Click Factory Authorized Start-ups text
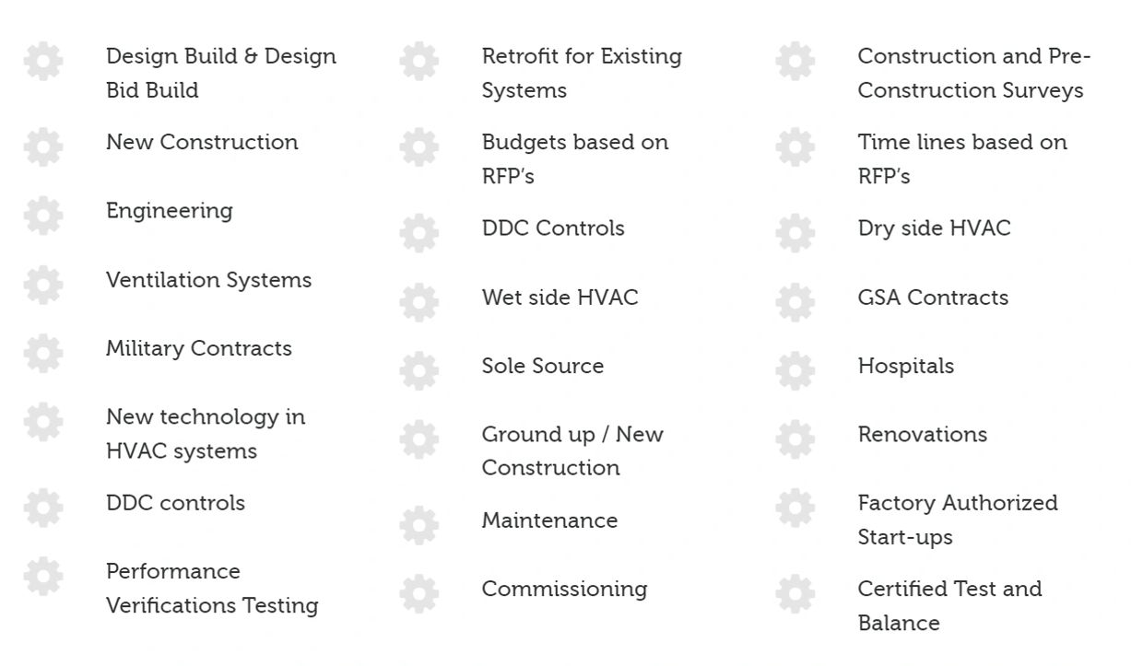The height and width of the screenshot is (666, 1143). tap(958, 520)
